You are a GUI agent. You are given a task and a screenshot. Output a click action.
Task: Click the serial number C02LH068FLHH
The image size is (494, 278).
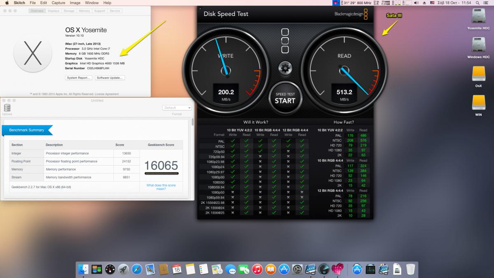click(98, 68)
